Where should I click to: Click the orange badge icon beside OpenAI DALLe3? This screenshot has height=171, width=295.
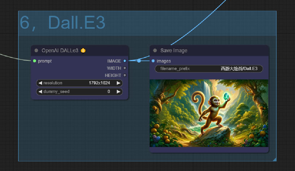(x=83, y=51)
